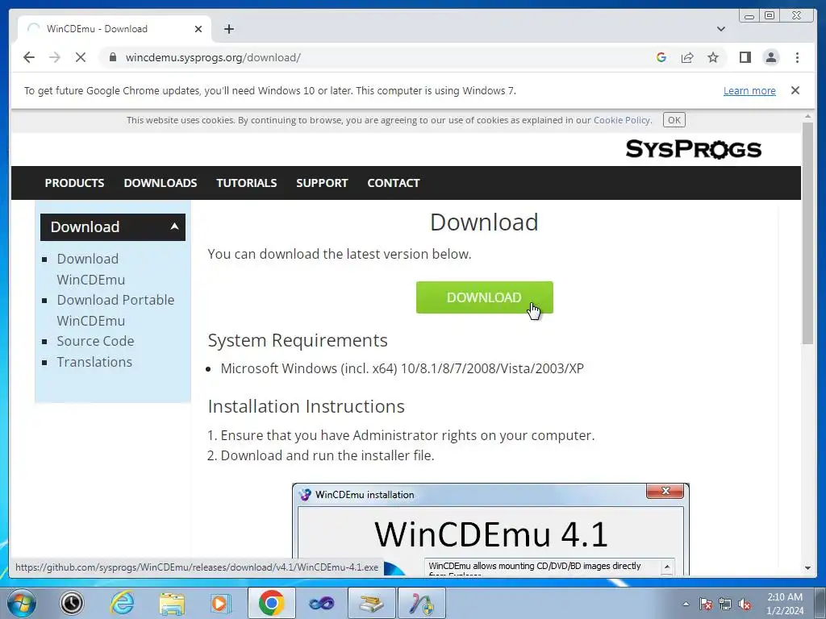
Task: Launch Internet Explorer from taskbar
Action: tap(122, 603)
